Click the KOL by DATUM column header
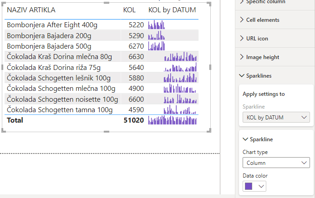Screen dimensions: 315x198 (172, 10)
